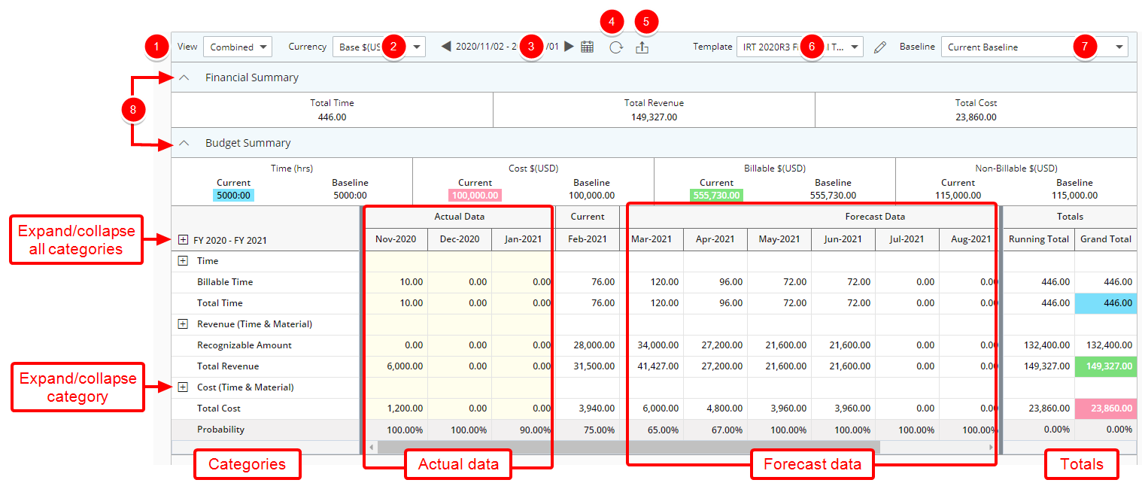Expand all categories for FY 2020 - FY 2021
The width and height of the screenshot is (1142, 489).
183,240
